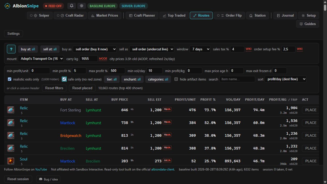327x184 pixels.
Task: Open the sort profit/day dropdown
Action: click(286, 79)
